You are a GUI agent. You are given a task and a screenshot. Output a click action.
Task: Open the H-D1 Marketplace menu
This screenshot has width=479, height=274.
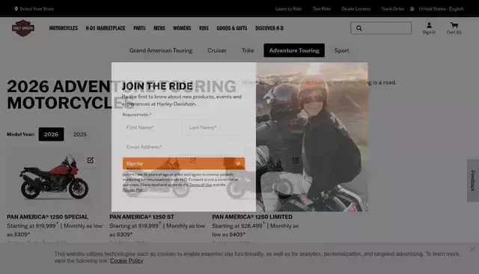(106, 28)
